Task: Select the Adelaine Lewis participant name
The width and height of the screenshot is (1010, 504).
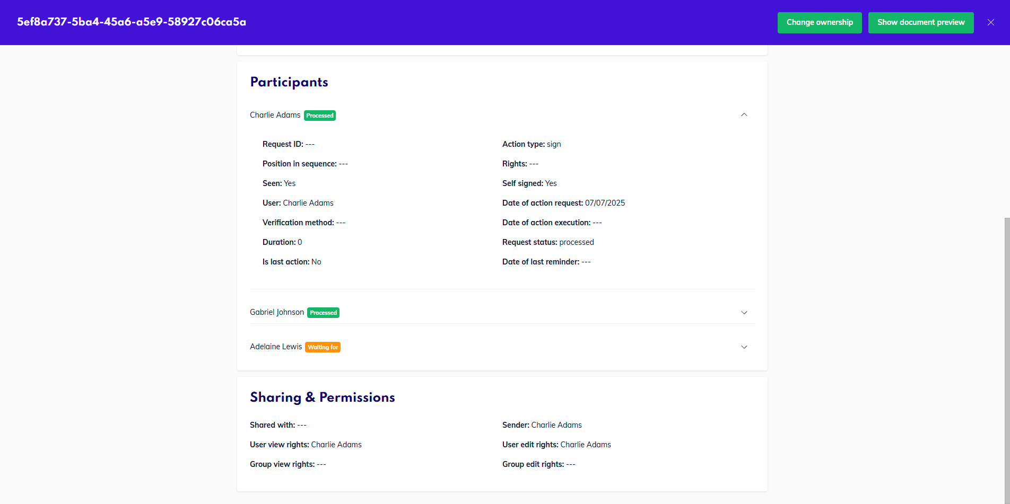Action: click(x=276, y=346)
